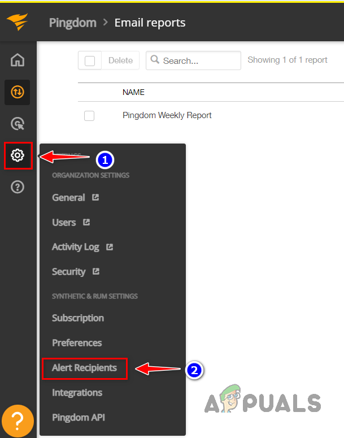Select Pingdom API menu entry
Viewport: 344px width, 438px height.
79,418
